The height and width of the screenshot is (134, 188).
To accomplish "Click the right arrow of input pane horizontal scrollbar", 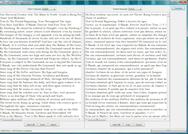I will (80, 119).
